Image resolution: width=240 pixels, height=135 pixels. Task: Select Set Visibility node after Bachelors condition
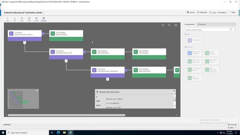(149, 72)
